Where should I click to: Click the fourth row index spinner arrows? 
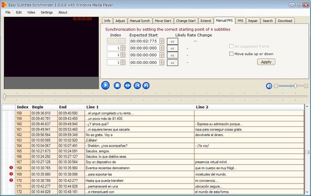pos(123,63)
